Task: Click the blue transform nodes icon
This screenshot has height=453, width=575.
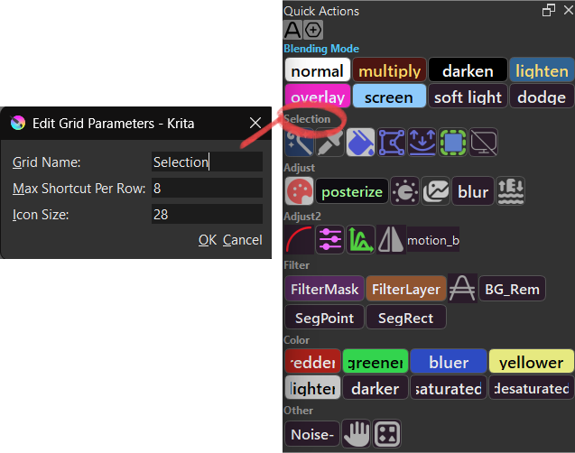Action: (392, 143)
